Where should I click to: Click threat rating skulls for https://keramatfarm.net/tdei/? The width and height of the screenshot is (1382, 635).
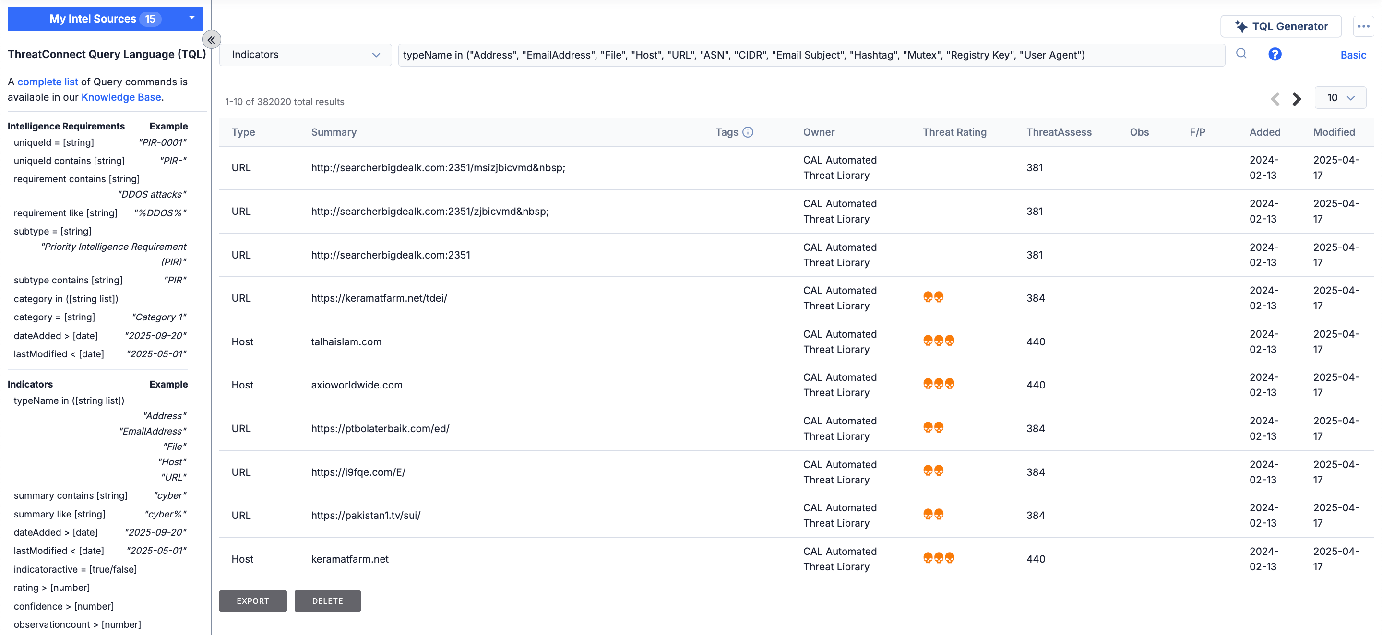click(933, 297)
